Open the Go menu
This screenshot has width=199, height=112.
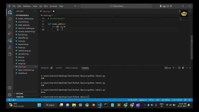tap(41, 6)
